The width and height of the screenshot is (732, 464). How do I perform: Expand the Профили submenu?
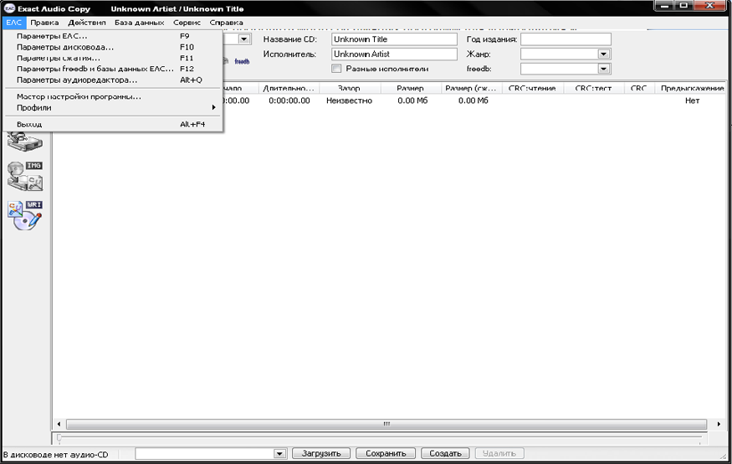pyautogui.click(x=112, y=107)
